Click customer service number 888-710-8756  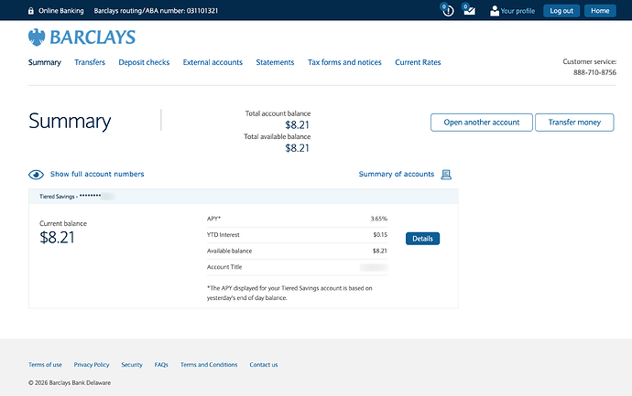click(594, 72)
